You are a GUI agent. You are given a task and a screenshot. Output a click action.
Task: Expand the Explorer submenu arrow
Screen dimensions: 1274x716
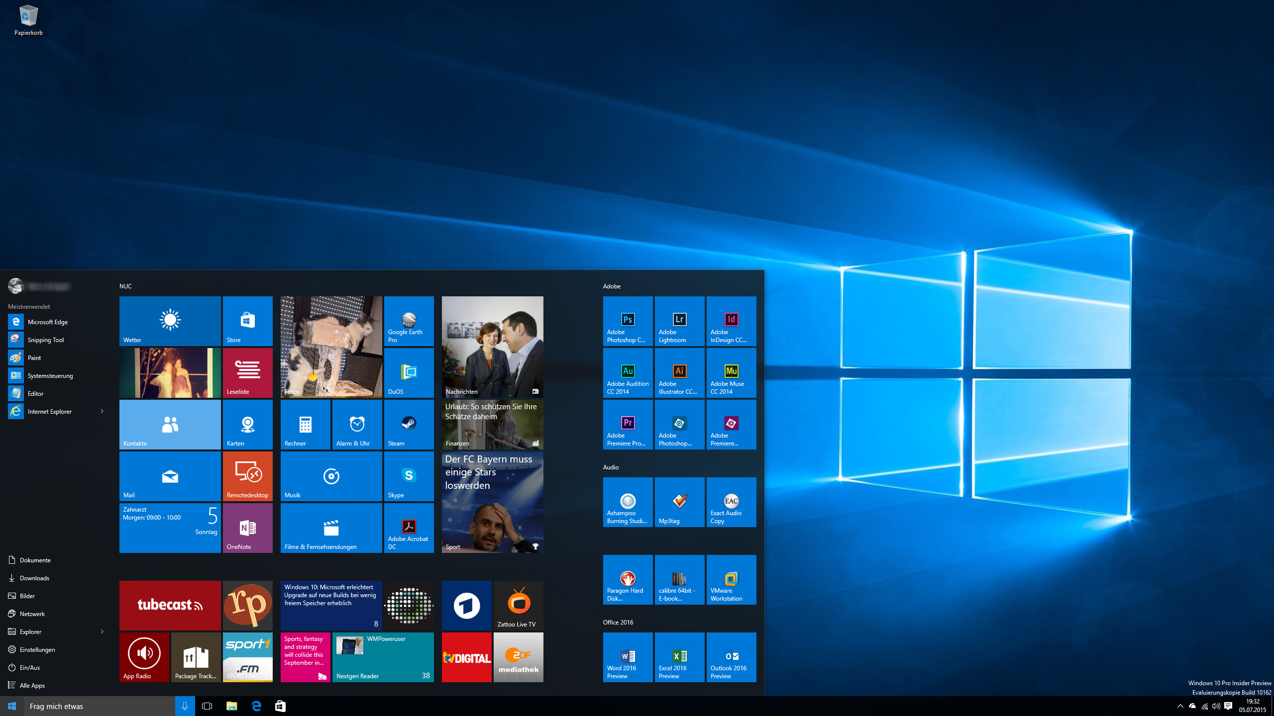click(102, 631)
